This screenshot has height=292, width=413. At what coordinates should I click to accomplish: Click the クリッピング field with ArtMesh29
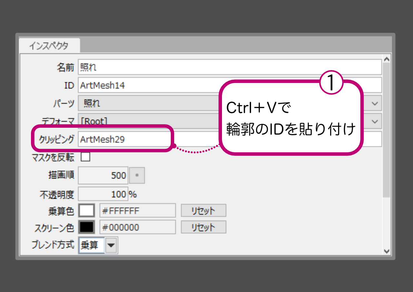point(230,139)
